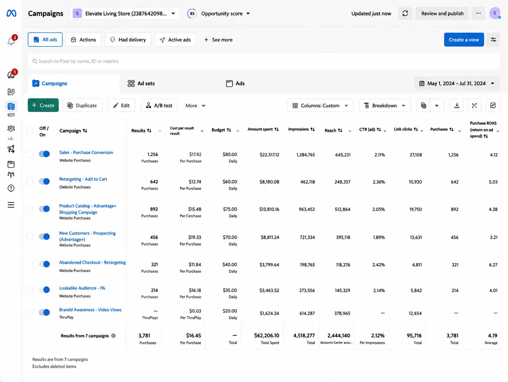Select checkbox for Brand Awareness - Video Views row

pos(30,312)
